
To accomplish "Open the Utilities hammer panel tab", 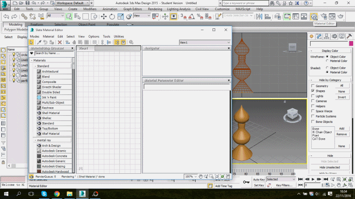I will tap(349, 36).
